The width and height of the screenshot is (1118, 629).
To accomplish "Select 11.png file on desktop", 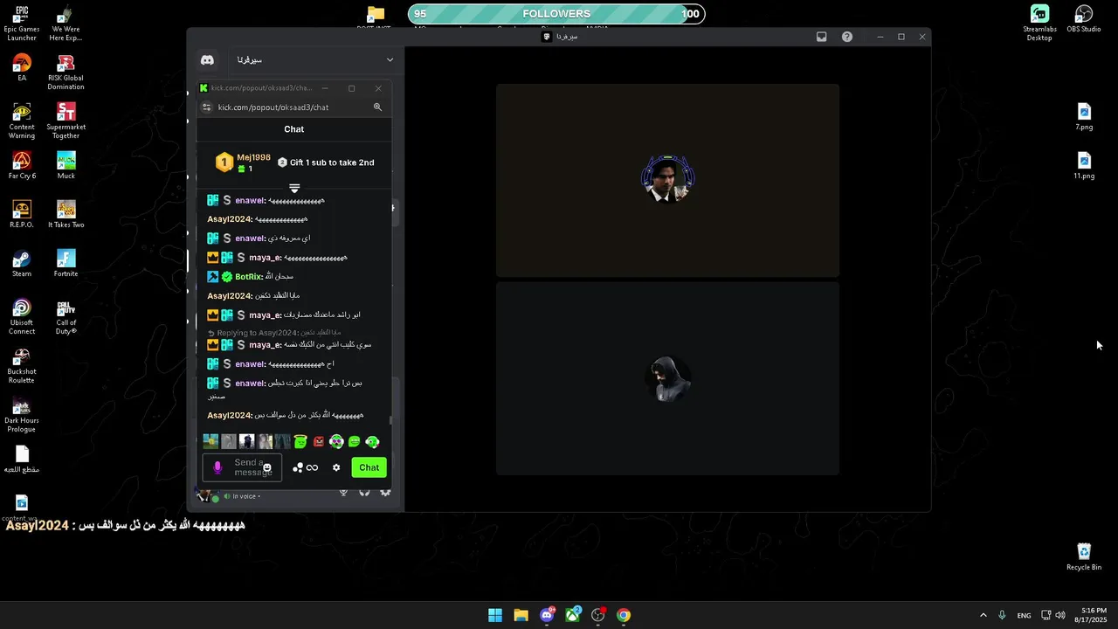I will [1084, 166].
